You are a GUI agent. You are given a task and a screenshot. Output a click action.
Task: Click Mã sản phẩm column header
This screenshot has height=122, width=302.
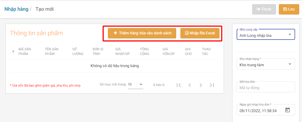(25, 51)
